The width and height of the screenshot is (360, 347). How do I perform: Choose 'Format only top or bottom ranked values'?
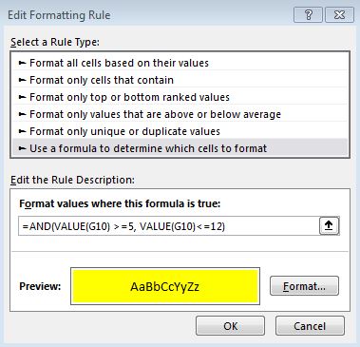180,97
